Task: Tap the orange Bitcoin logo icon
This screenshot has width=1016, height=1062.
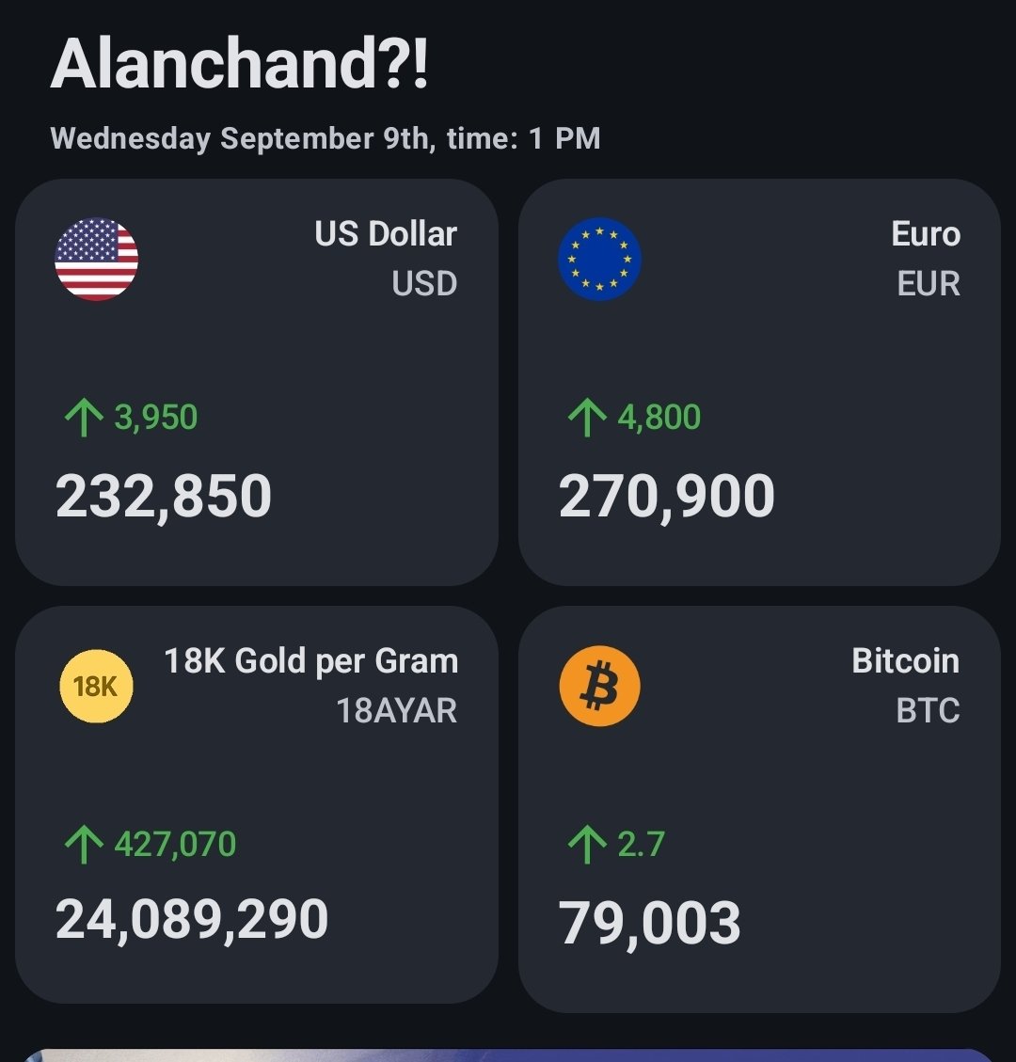Action: [599, 686]
